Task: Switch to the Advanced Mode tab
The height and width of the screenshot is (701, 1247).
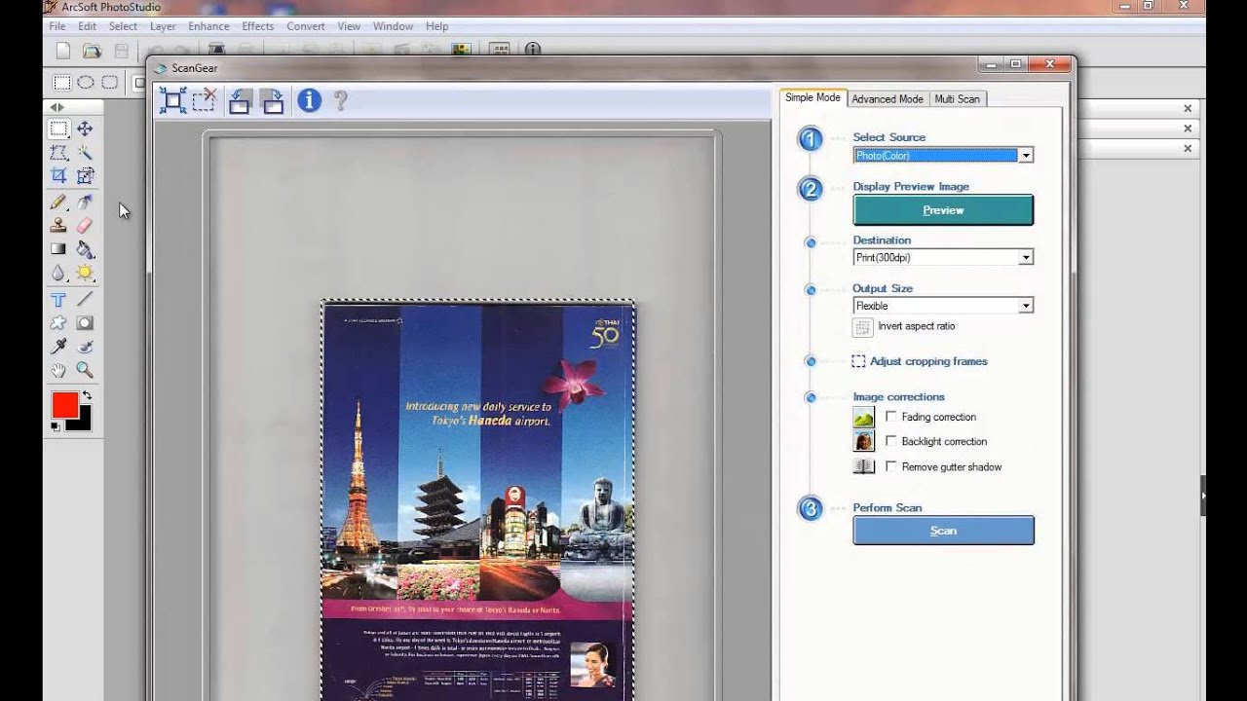Action: click(x=887, y=98)
